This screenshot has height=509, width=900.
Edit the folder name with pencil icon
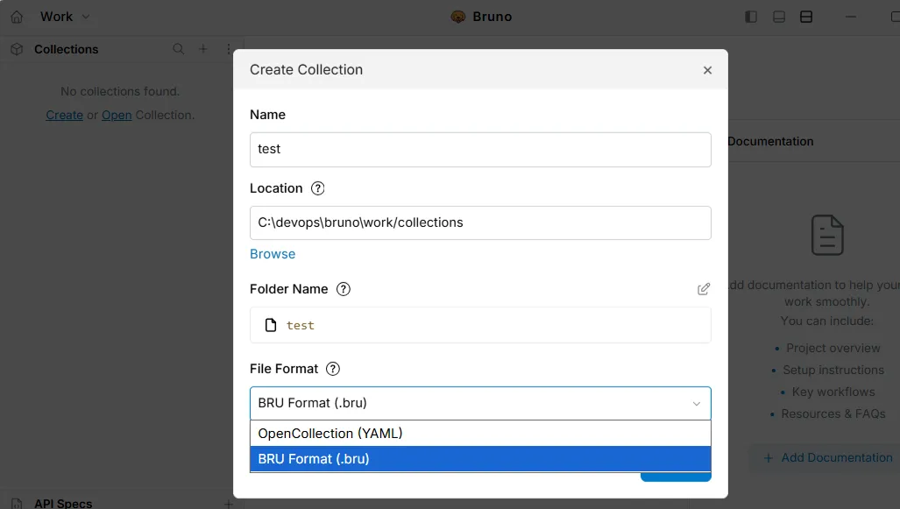(x=704, y=289)
